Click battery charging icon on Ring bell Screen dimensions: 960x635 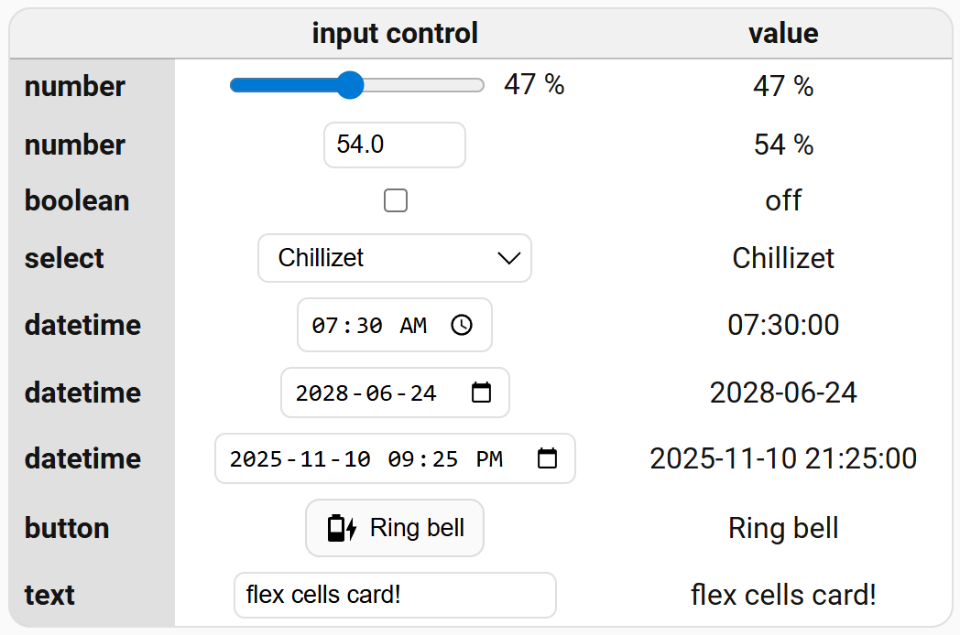click(x=342, y=528)
